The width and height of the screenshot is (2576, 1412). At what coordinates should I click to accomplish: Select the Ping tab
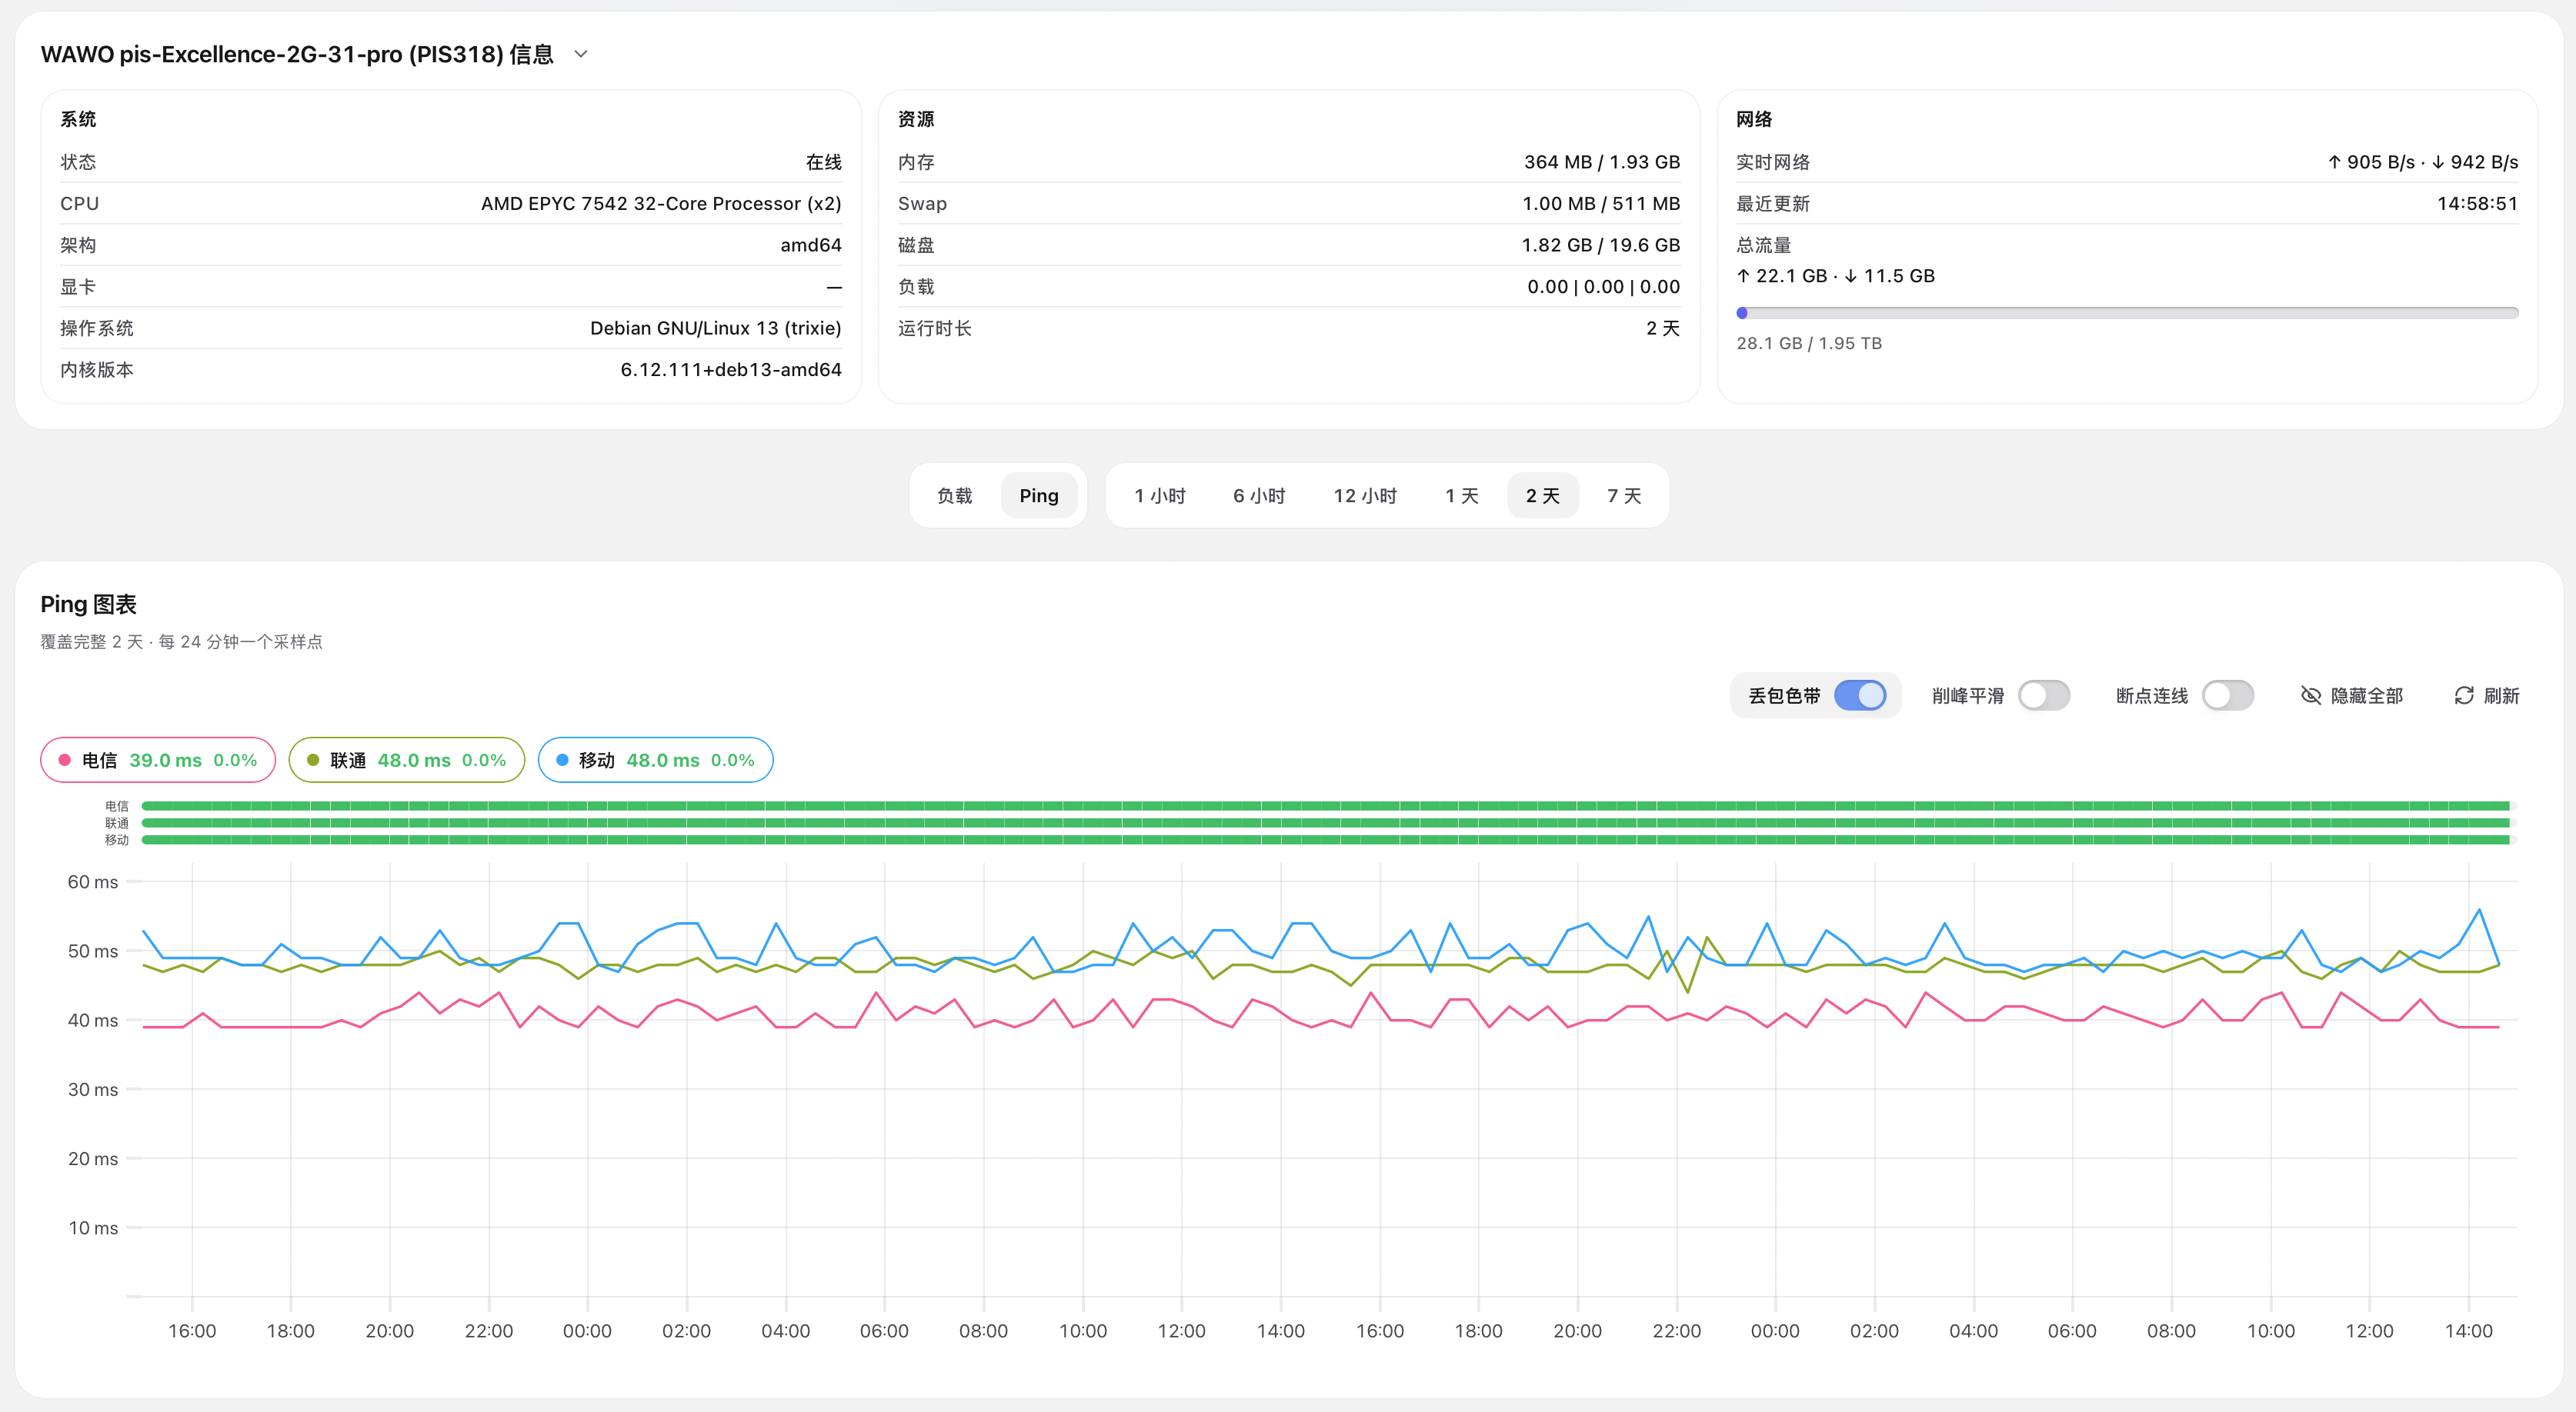[x=1039, y=495]
